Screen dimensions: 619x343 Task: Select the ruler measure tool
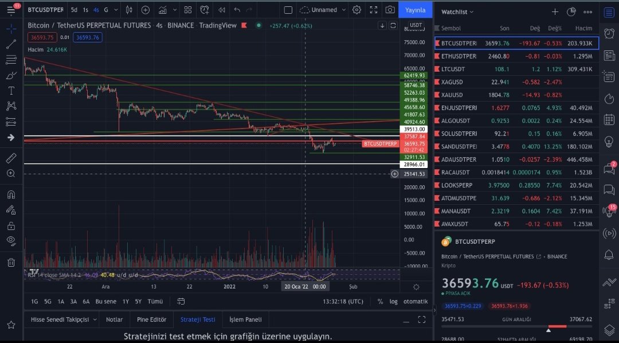[11, 158]
